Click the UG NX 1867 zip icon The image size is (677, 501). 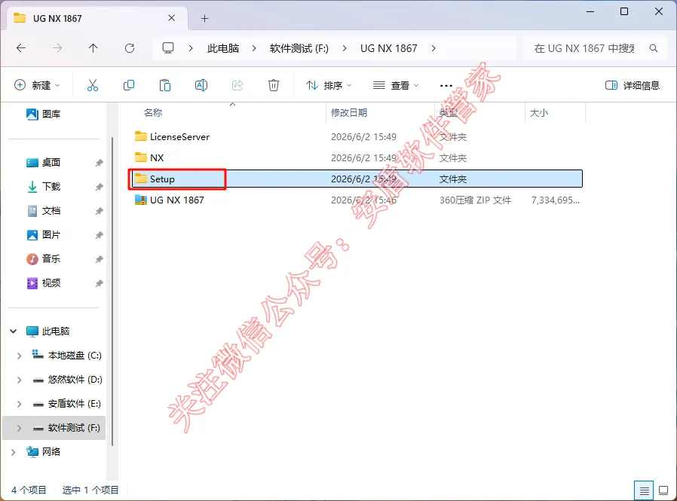tap(141, 200)
